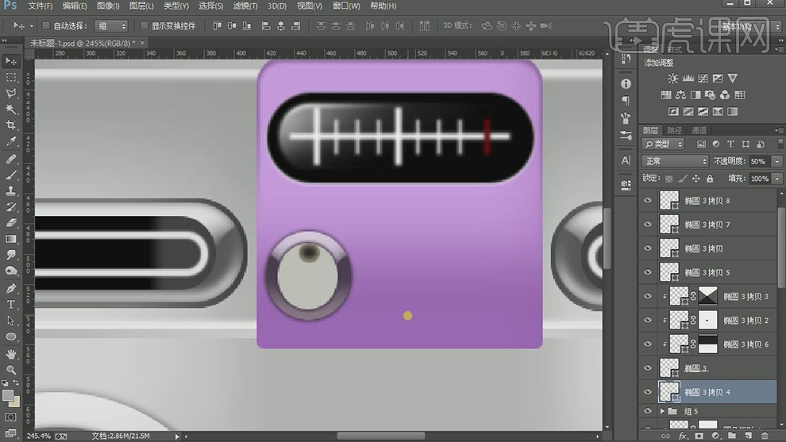786x442 pixels.
Task: Select the Horizontal Type tool
Action: (x=10, y=304)
